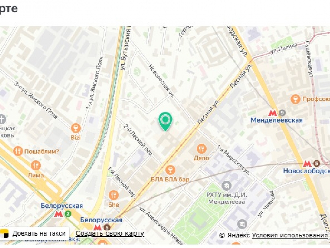Click the РХТУ им. Менделеева university icon
This screenshot has height=248, width=330.
(226, 186)
